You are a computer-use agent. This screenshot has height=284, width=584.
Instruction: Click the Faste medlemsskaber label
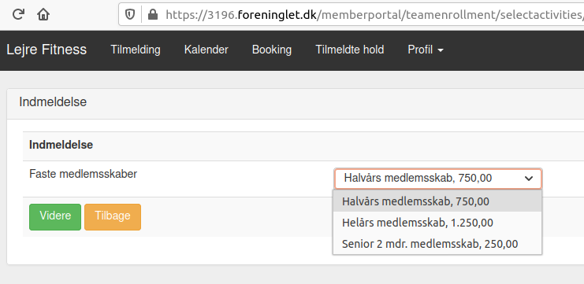point(83,174)
